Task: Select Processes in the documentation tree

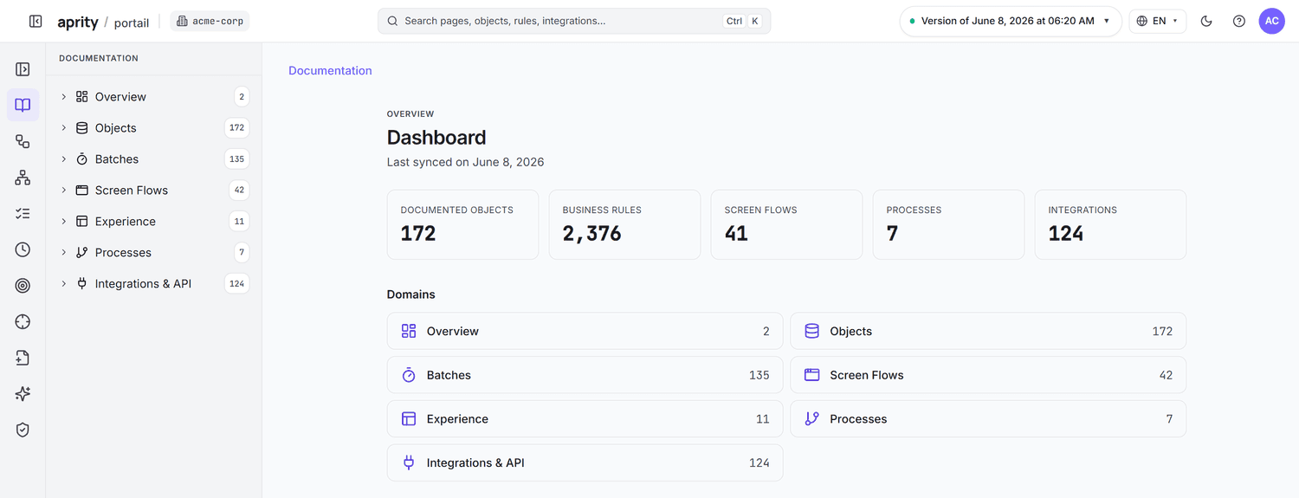Action: tap(123, 253)
